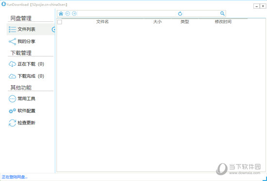Click the window resize grip corner
Image resolution: width=267 pixels, height=181 pixels.
point(265,179)
